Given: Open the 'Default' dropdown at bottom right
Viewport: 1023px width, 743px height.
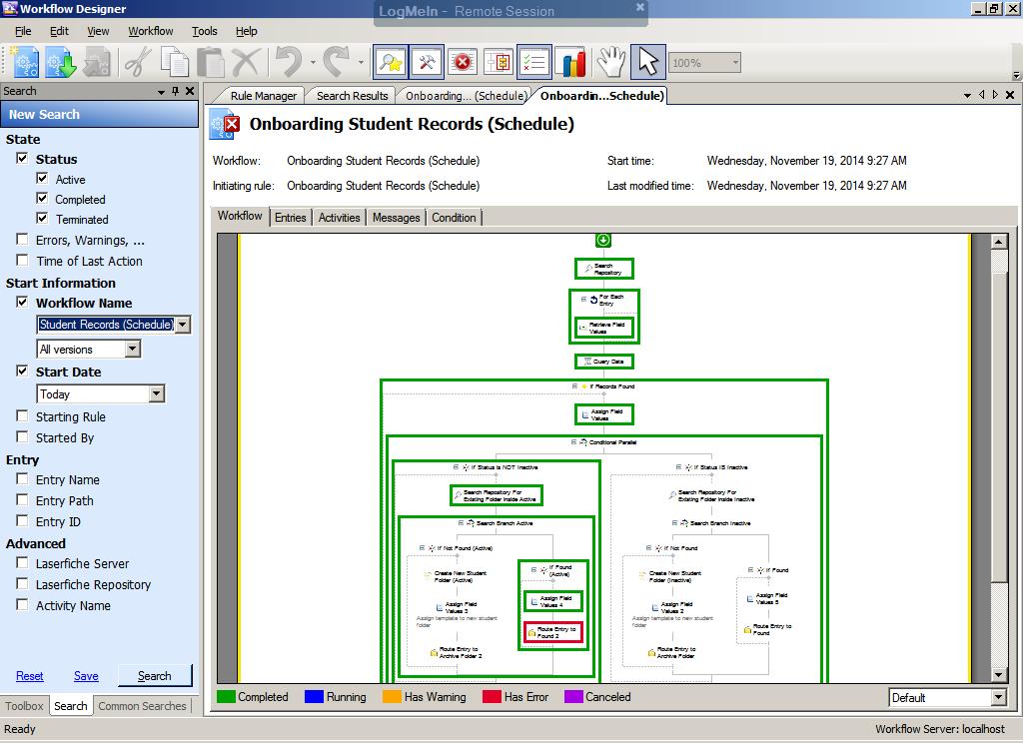Looking at the screenshot, I should [x=998, y=698].
